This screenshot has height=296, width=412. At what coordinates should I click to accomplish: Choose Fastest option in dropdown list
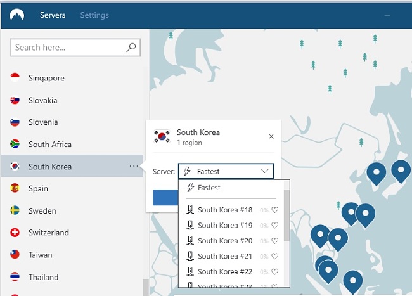(231, 188)
